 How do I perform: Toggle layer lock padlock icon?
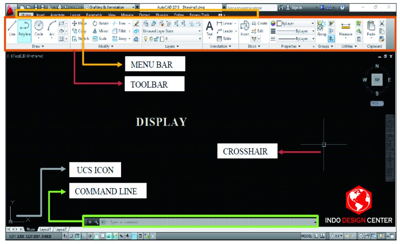pyautogui.click(x=156, y=39)
